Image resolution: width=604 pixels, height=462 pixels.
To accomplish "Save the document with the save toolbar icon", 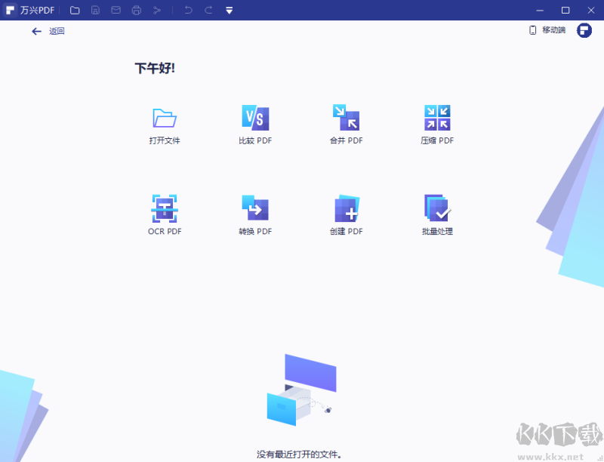I will 94,10.
